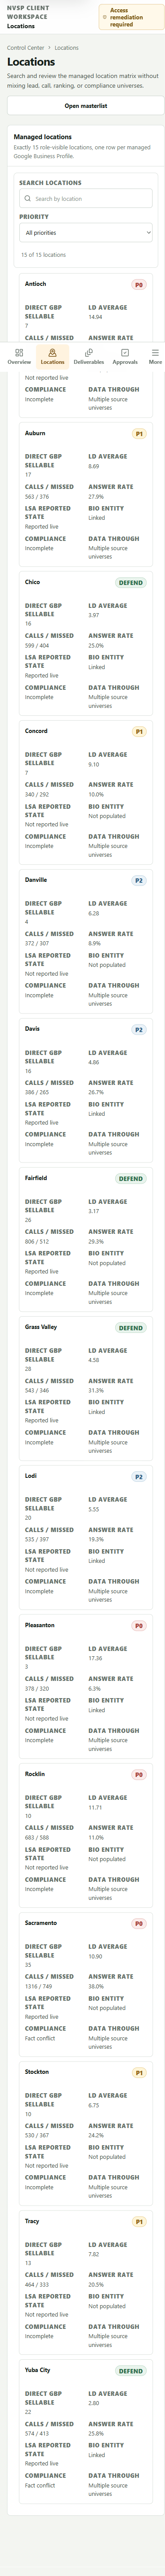The image size is (165, 2576).
Task: Open the Sacramento location card title
Action: tap(41, 1922)
